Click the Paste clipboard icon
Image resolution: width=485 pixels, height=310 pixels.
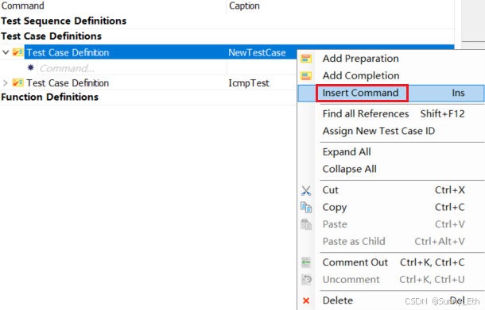pos(306,224)
